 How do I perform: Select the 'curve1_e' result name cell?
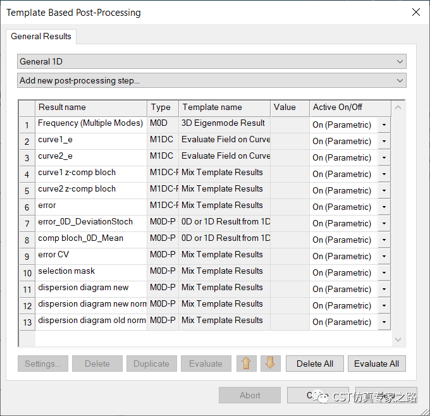point(91,142)
